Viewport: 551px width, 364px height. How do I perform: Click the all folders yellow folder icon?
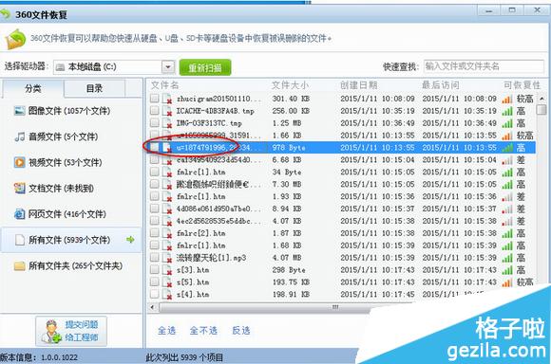pos(19,265)
